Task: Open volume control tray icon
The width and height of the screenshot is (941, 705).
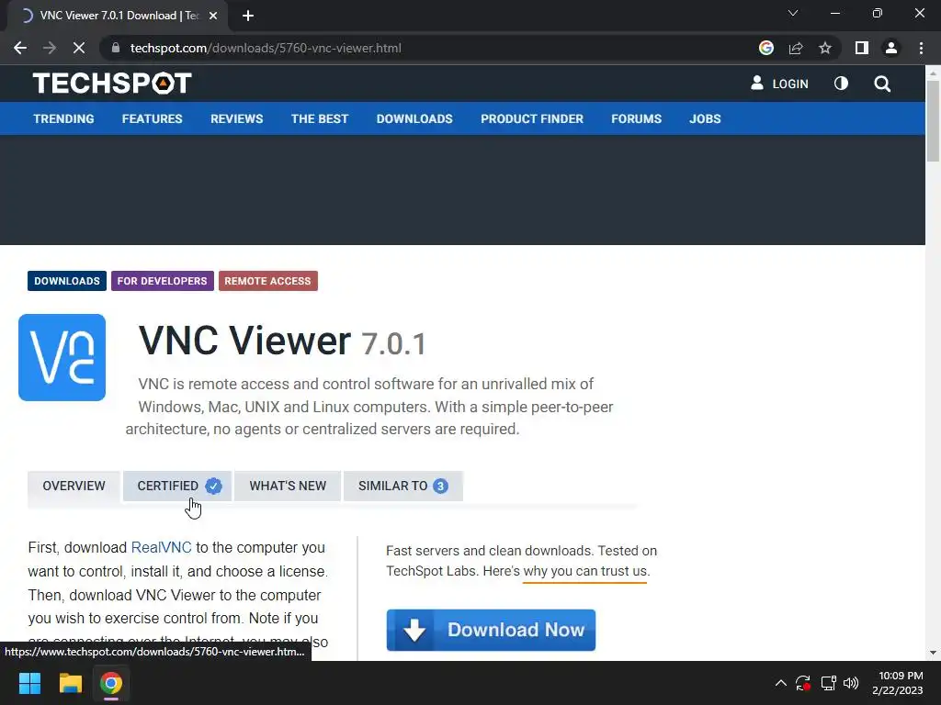Action: (x=851, y=683)
